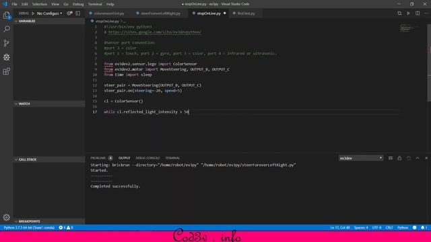Click unsaved dot on stopOnLine.py tab
431x242 pixels.
click(x=224, y=13)
